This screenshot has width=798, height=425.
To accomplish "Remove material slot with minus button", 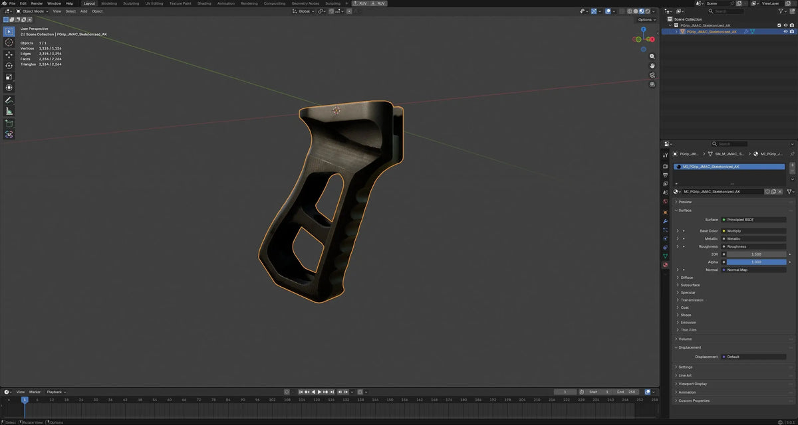I will click(x=792, y=171).
